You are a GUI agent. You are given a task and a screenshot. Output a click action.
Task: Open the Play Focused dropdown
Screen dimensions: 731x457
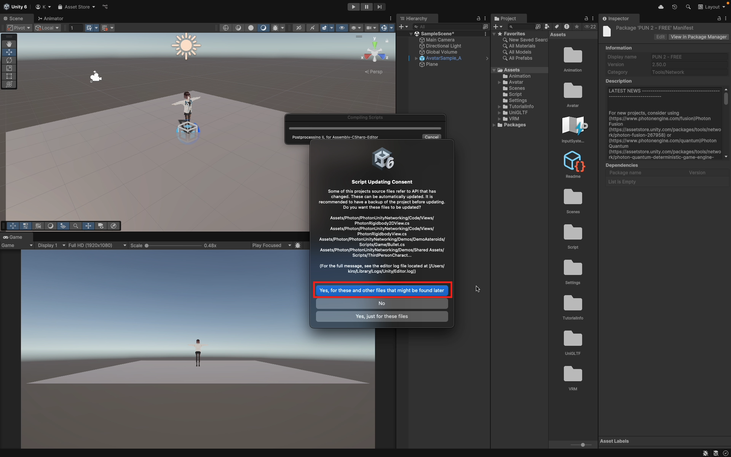[x=271, y=245]
